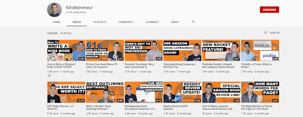The image size is (303, 117).
Task: Open the Is KDP Select Worth It thumbnail
Action: point(66,92)
